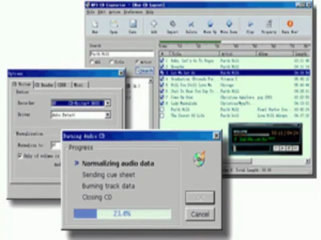Click 'Sending cue sheet' progress step
321x240 pixels.
point(108,175)
